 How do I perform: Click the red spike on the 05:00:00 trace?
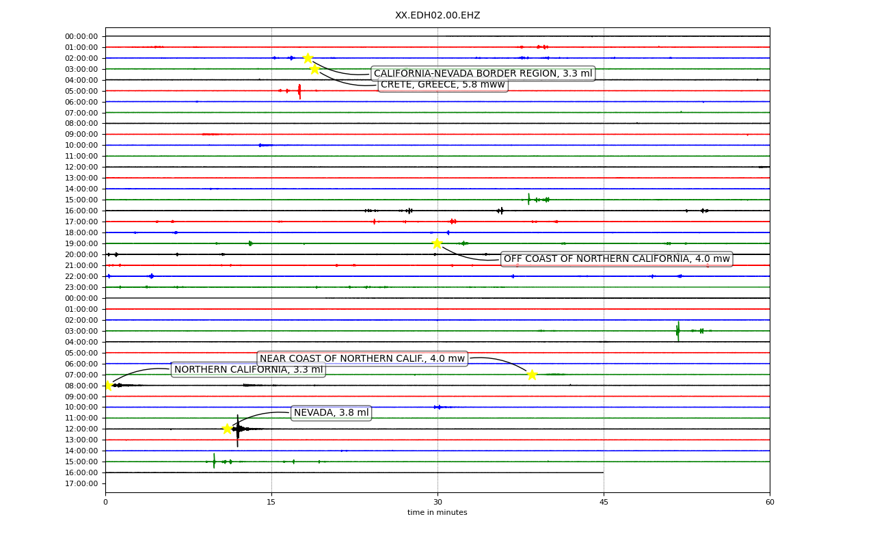click(299, 91)
